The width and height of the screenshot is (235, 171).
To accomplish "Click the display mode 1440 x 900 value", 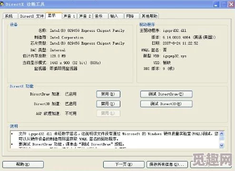I will click(x=75, y=63).
